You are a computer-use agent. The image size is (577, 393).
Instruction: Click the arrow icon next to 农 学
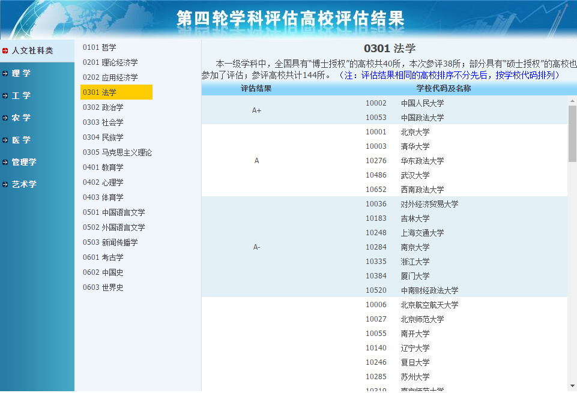click(x=6, y=117)
